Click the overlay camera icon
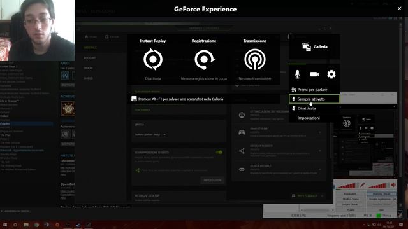This screenshot has width=408, height=229. point(314,74)
